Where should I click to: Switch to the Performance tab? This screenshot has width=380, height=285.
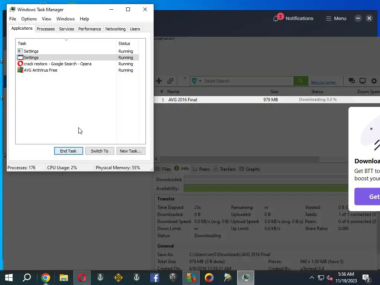click(90, 29)
